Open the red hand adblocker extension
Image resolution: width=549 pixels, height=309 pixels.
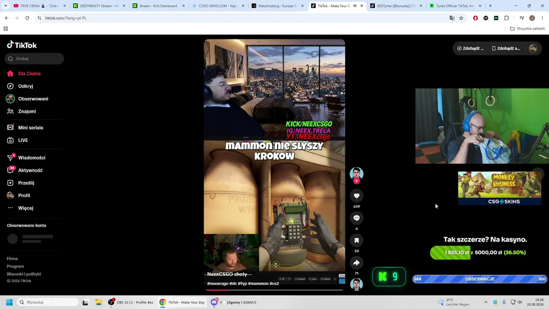click(x=475, y=18)
